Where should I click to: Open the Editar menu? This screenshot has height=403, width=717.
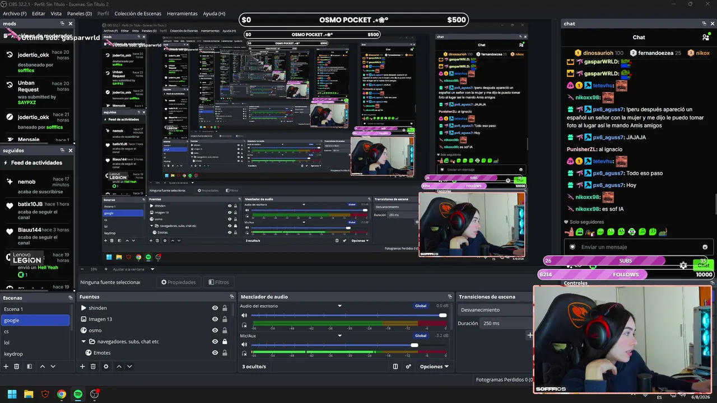coord(39,13)
